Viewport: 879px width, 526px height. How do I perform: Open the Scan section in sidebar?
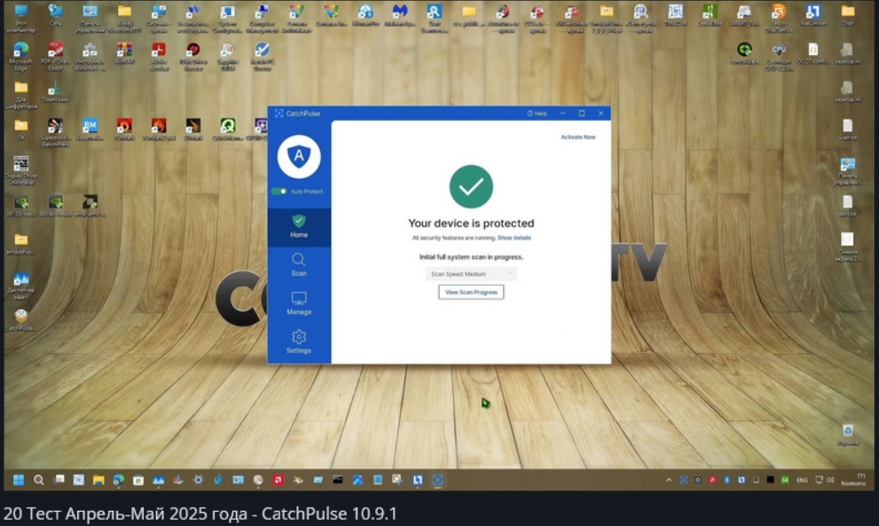point(299,265)
